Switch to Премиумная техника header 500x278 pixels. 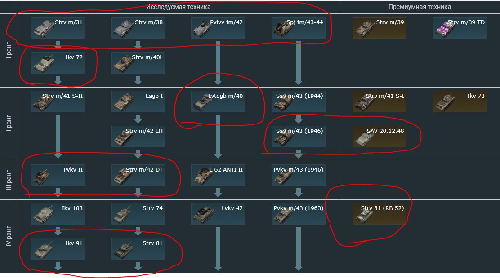tap(420, 7)
